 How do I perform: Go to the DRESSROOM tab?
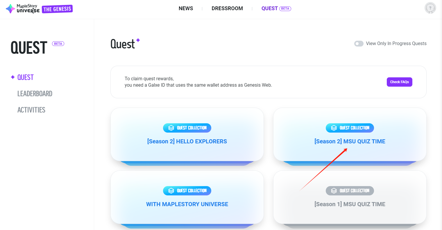click(x=227, y=8)
